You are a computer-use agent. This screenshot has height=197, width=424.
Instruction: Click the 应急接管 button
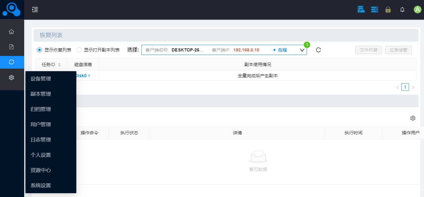click(x=398, y=50)
